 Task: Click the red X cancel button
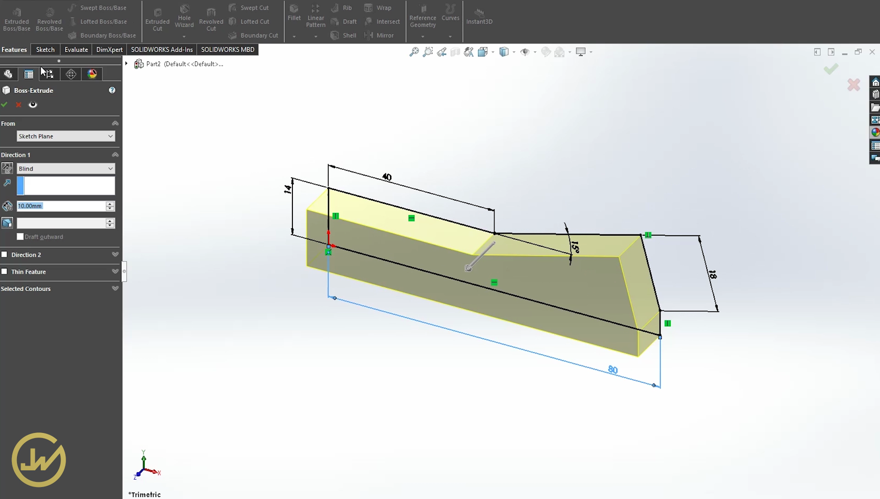(x=19, y=104)
